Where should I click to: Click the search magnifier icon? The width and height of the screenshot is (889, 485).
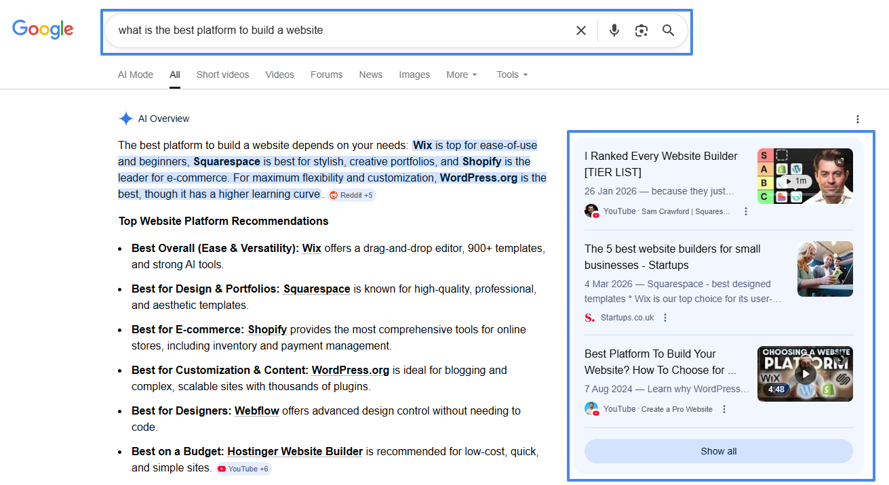pyautogui.click(x=668, y=30)
